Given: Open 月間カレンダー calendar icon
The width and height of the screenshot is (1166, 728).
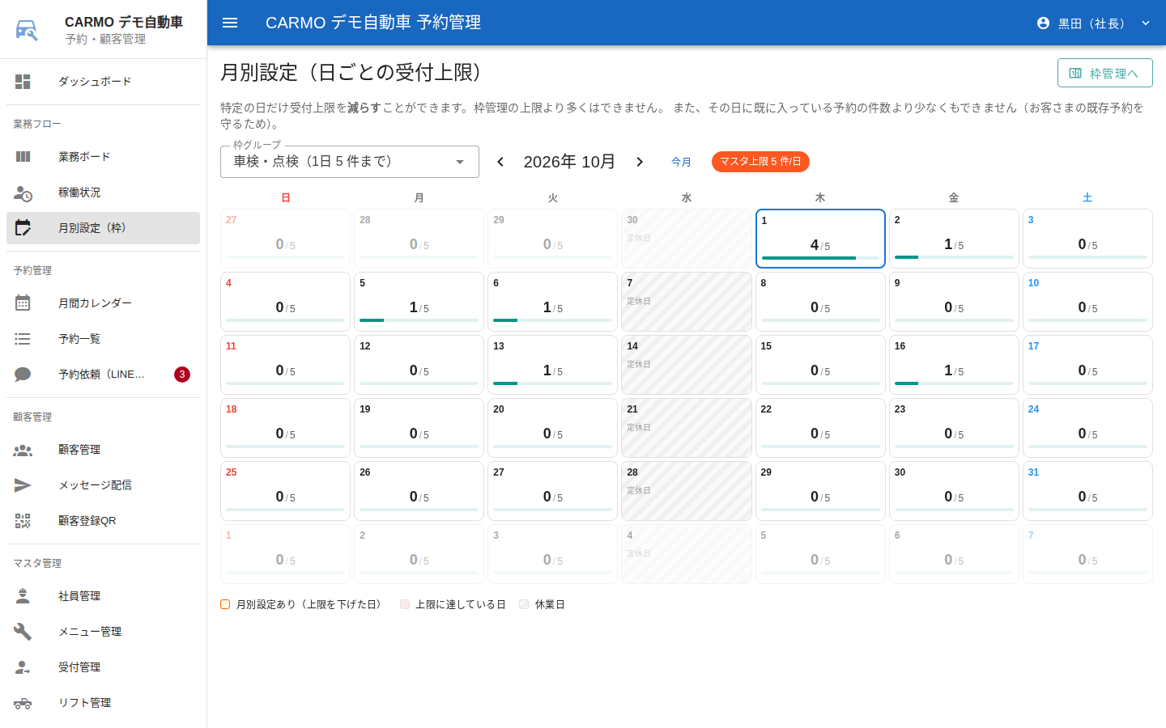Looking at the screenshot, I should tap(23, 303).
